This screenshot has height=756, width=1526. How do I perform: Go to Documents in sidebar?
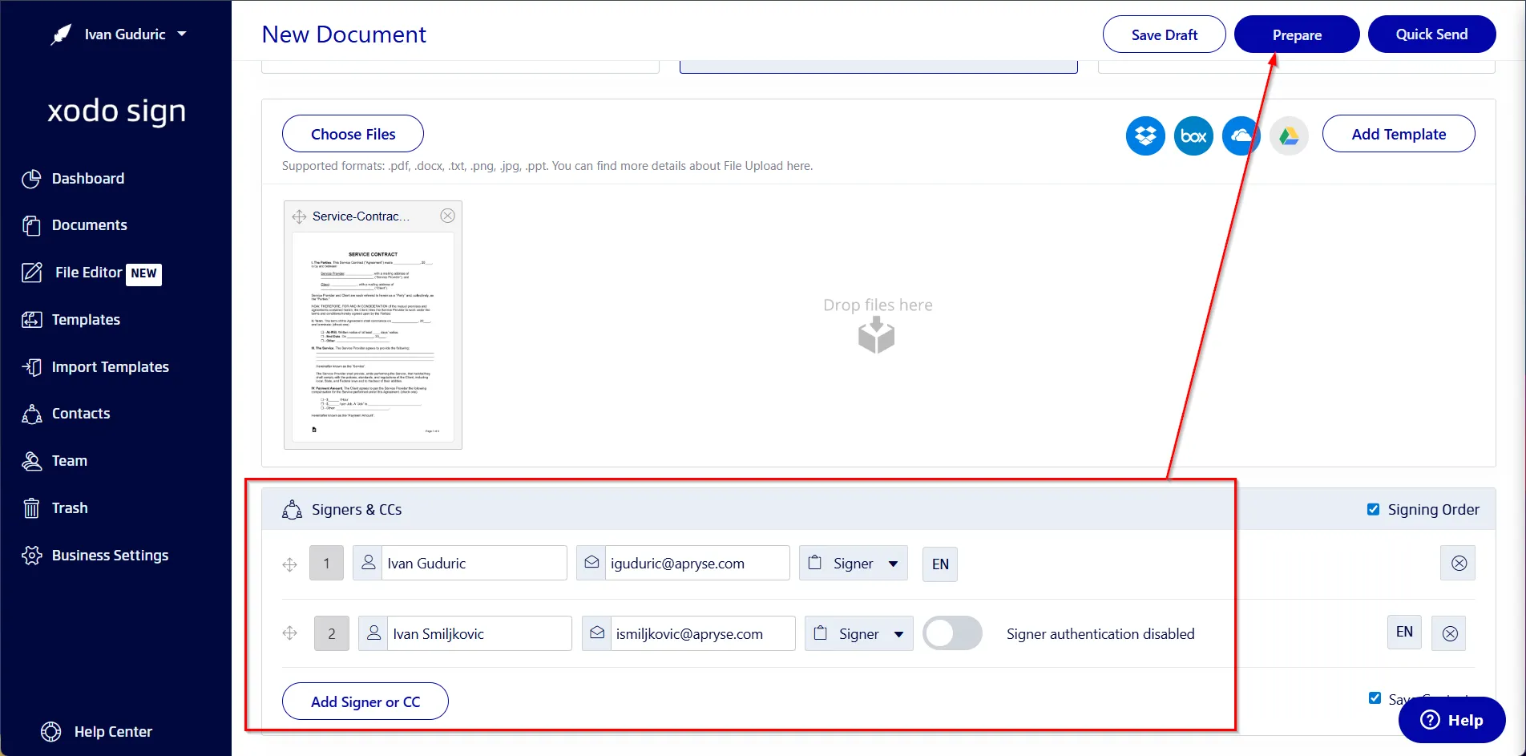pos(89,225)
